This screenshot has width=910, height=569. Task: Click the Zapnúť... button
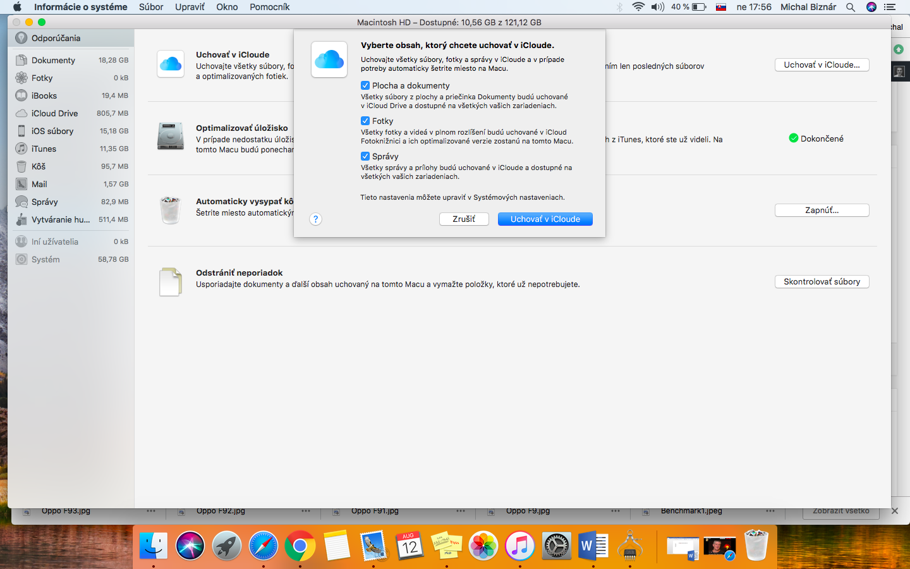coord(822,210)
